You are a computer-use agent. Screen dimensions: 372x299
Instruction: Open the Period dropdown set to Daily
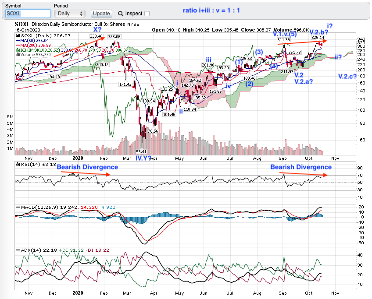[69, 14]
